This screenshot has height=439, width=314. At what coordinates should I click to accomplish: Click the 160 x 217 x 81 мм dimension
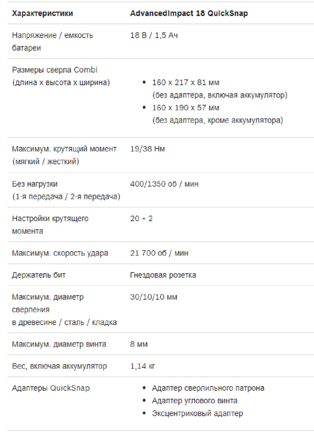pos(186,82)
